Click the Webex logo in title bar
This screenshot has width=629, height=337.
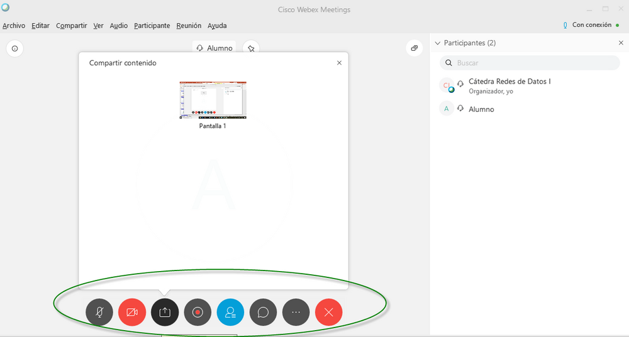(x=5, y=7)
